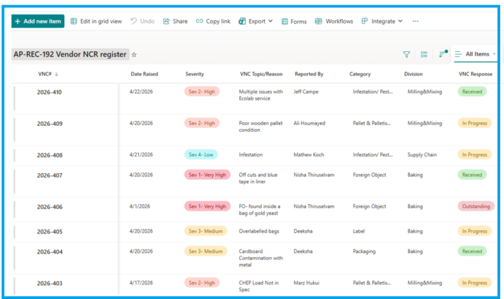
Task: Click category Packaging for 2026-404
Action: pyautogui.click(x=364, y=251)
